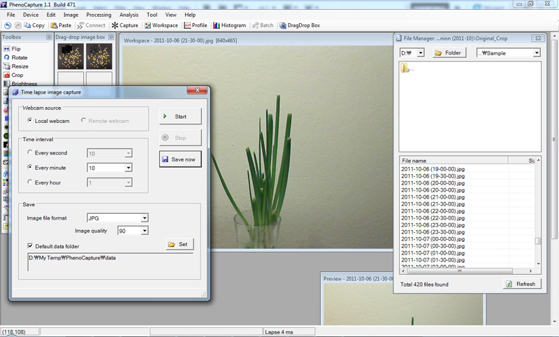Open the Processing menu
Viewport: 559px width, 337px height.
99,15
